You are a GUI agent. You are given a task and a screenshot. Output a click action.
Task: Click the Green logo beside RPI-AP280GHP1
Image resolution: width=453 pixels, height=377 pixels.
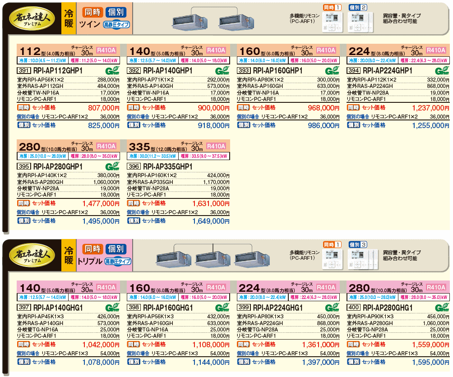112,166
